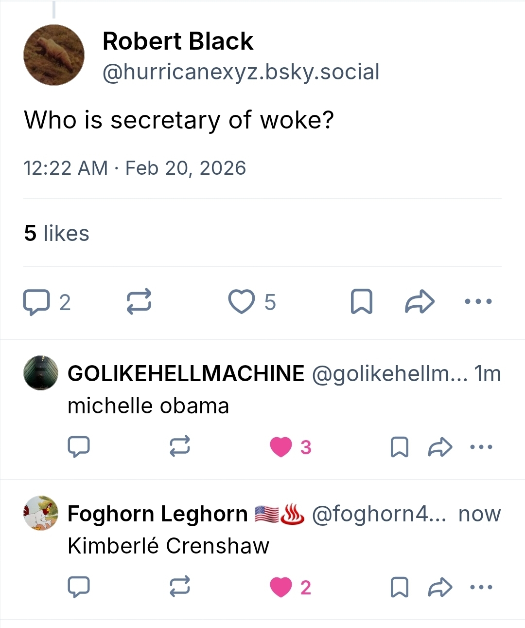This screenshot has width=525, height=628.
Task: Repost the 'michelle obama' comment
Action: pyautogui.click(x=180, y=446)
